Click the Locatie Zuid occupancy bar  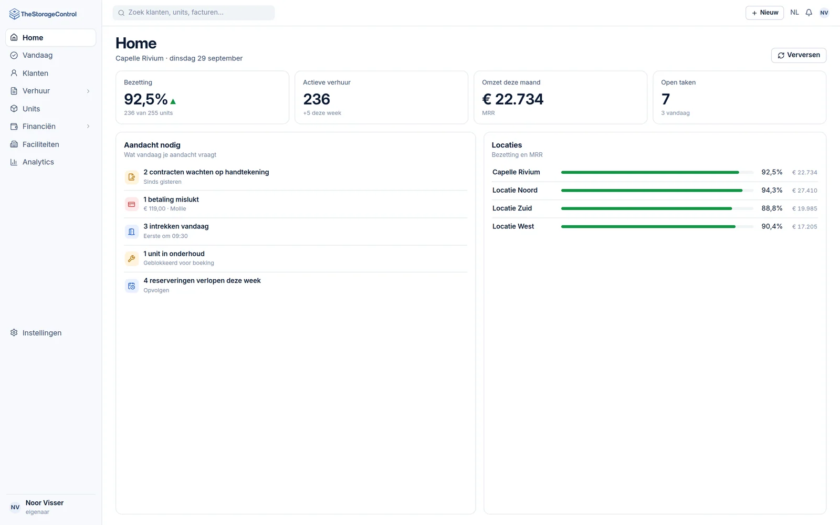[657, 208]
